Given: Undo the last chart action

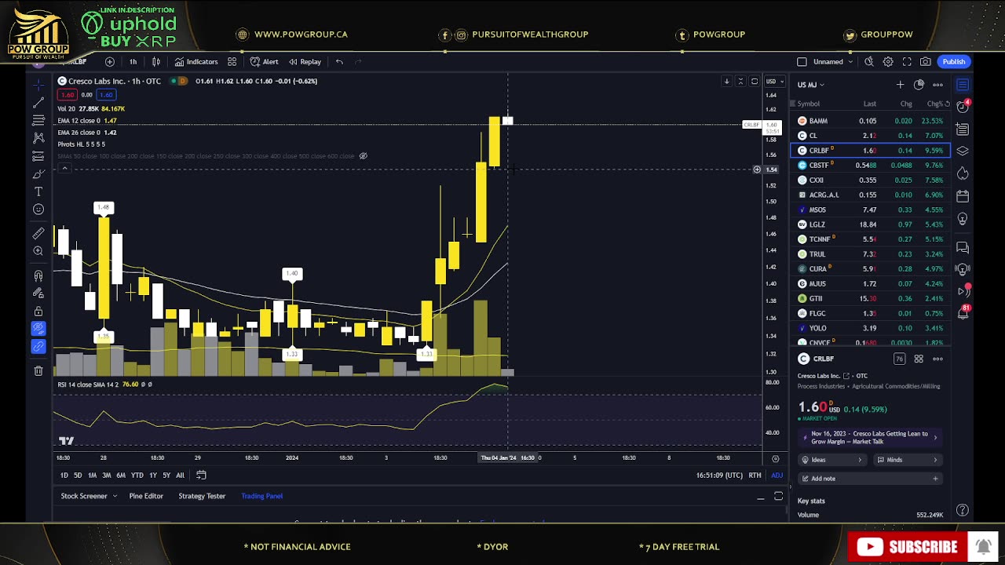Looking at the screenshot, I should pyautogui.click(x=339, y=61).
